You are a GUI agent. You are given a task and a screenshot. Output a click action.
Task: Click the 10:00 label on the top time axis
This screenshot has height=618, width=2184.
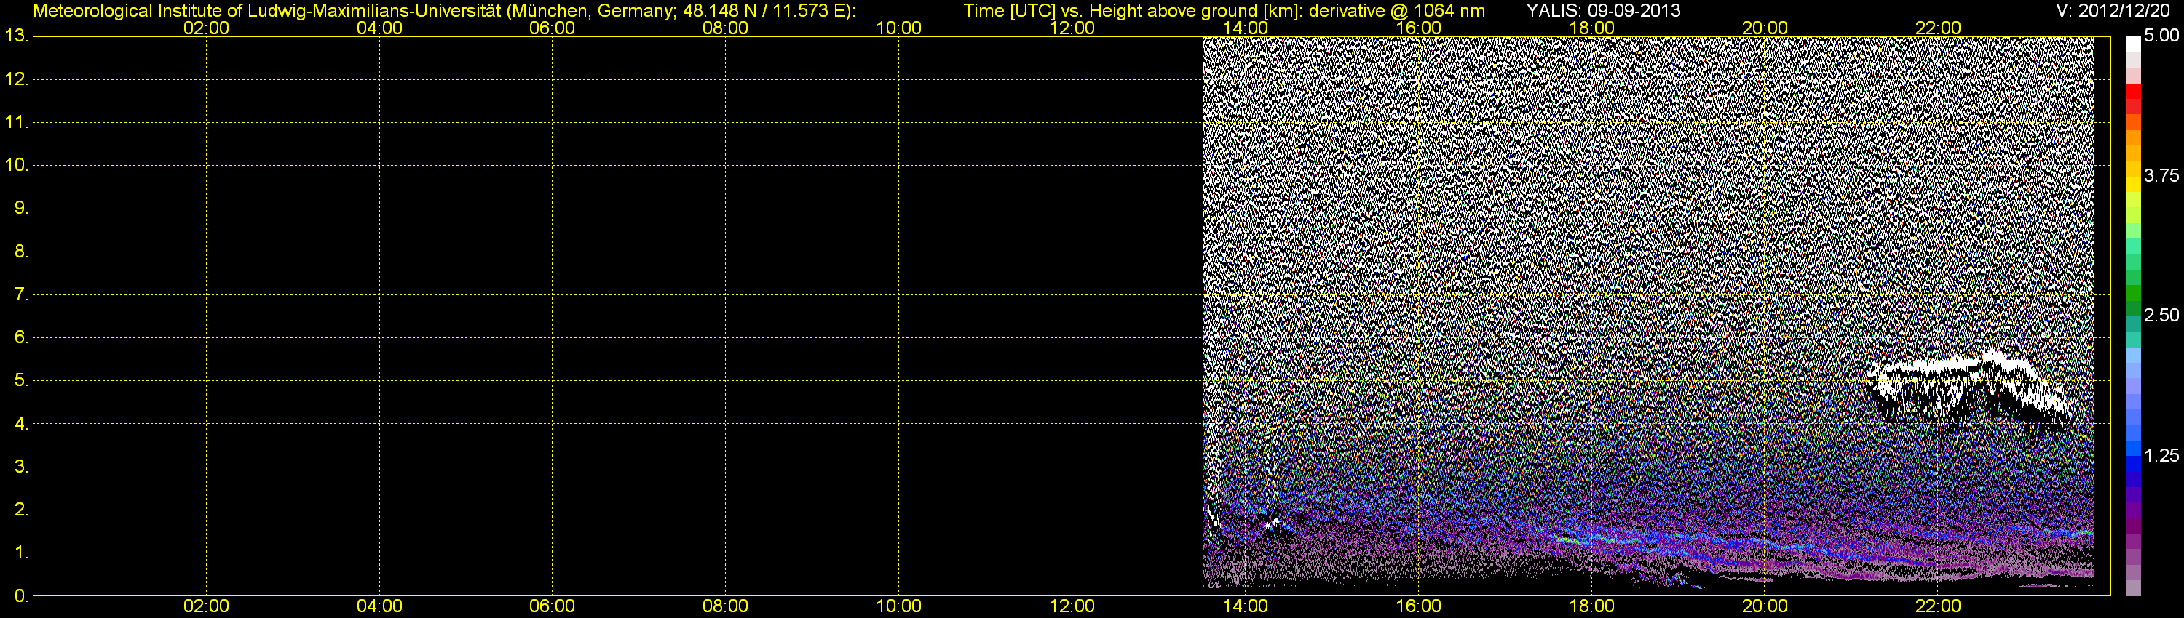(898, 28)
